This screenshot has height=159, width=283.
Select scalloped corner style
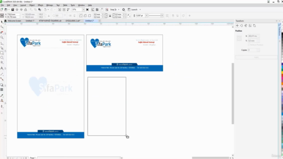click(85, 16)
